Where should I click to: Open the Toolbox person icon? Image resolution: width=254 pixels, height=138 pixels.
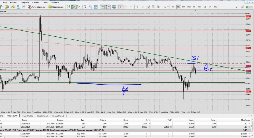[x=18, y=7]
